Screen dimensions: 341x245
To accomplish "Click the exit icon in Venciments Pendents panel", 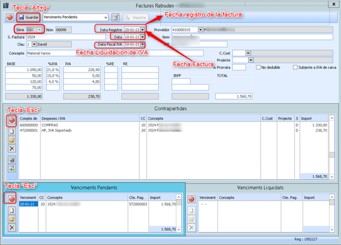I will click(12, 199).
